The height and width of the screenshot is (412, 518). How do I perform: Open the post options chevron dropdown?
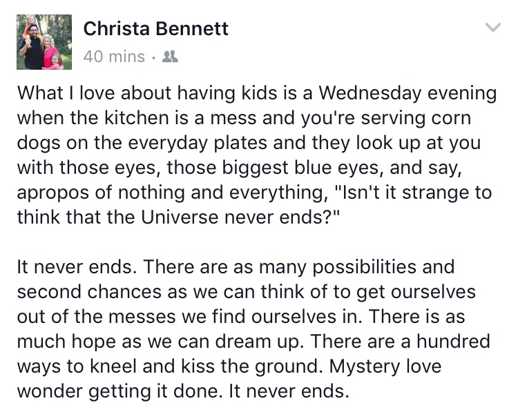tap(492, 28)
